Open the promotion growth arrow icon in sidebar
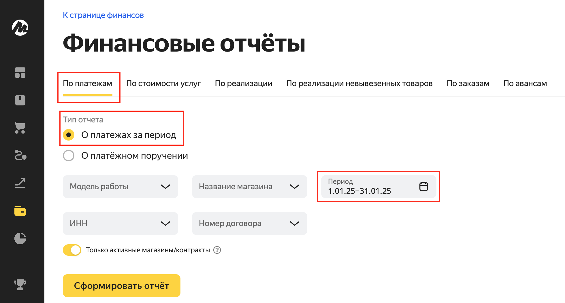 pos(20,183)
